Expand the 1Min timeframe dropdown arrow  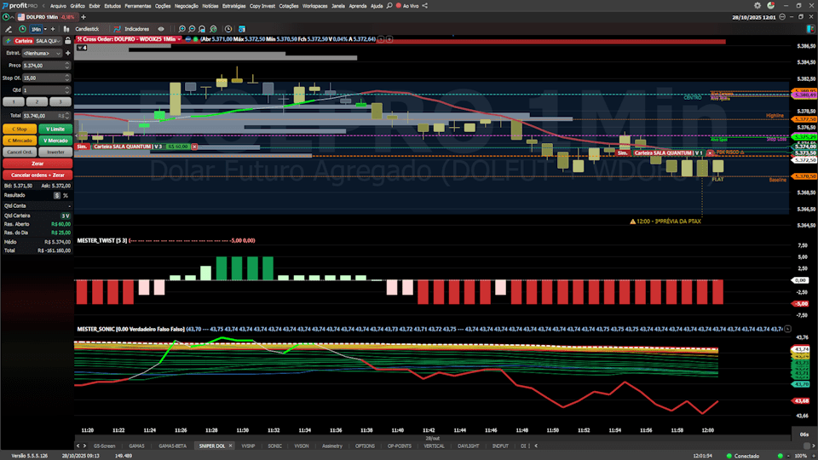click(x=45, y=29)
